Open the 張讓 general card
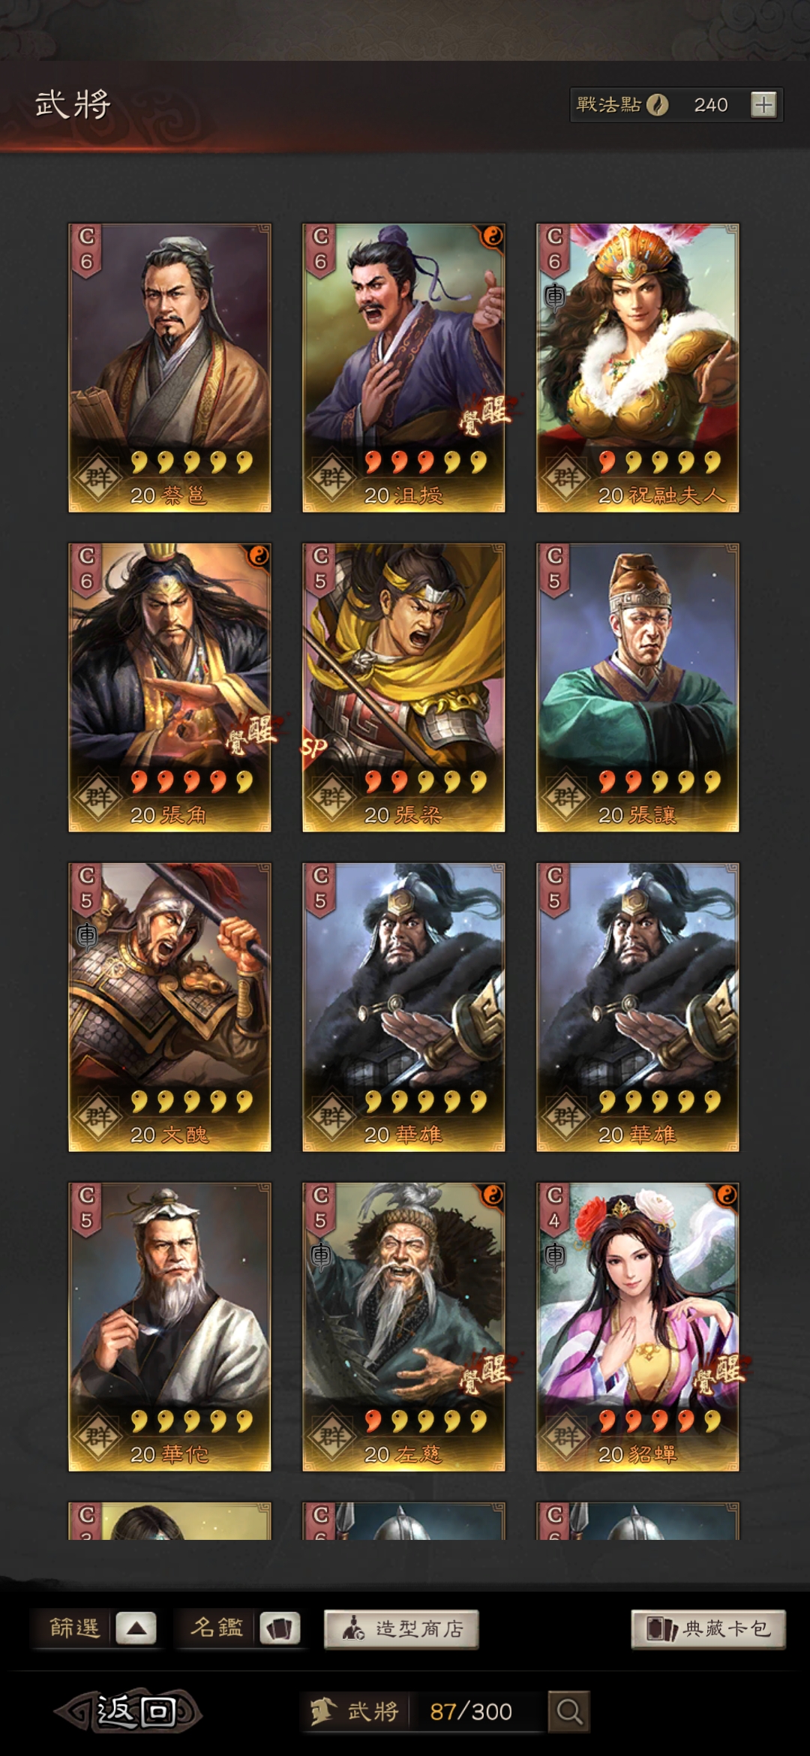 [x=637, y=687]
